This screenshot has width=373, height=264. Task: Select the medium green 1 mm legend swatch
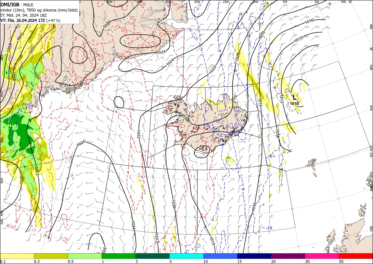(119, 256)
